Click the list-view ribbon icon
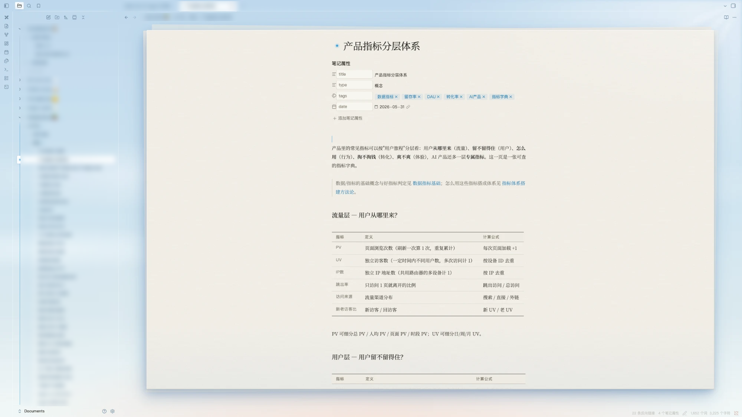This screenshot has height=417, width=742. tap(6, 78)
